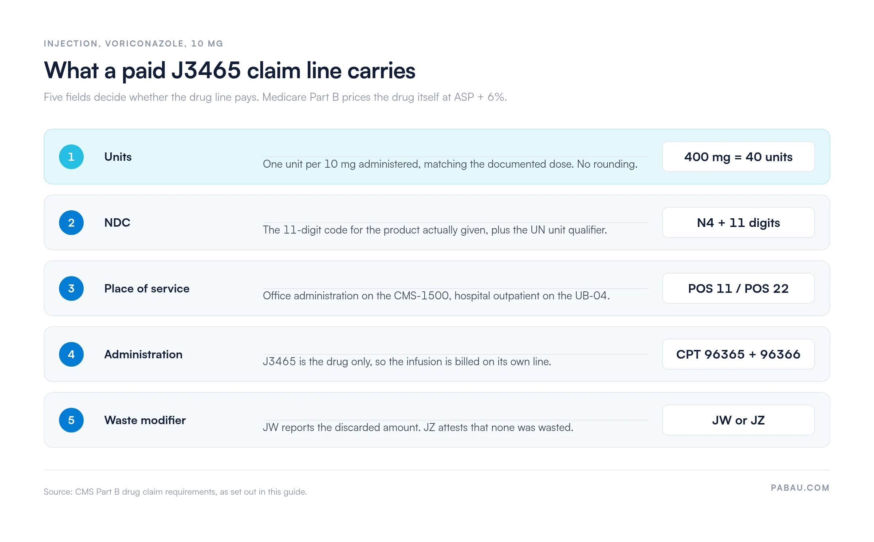Click the PABAU.COM footer text
Screen dimensions: 874x542
click(x=800, y=488)
